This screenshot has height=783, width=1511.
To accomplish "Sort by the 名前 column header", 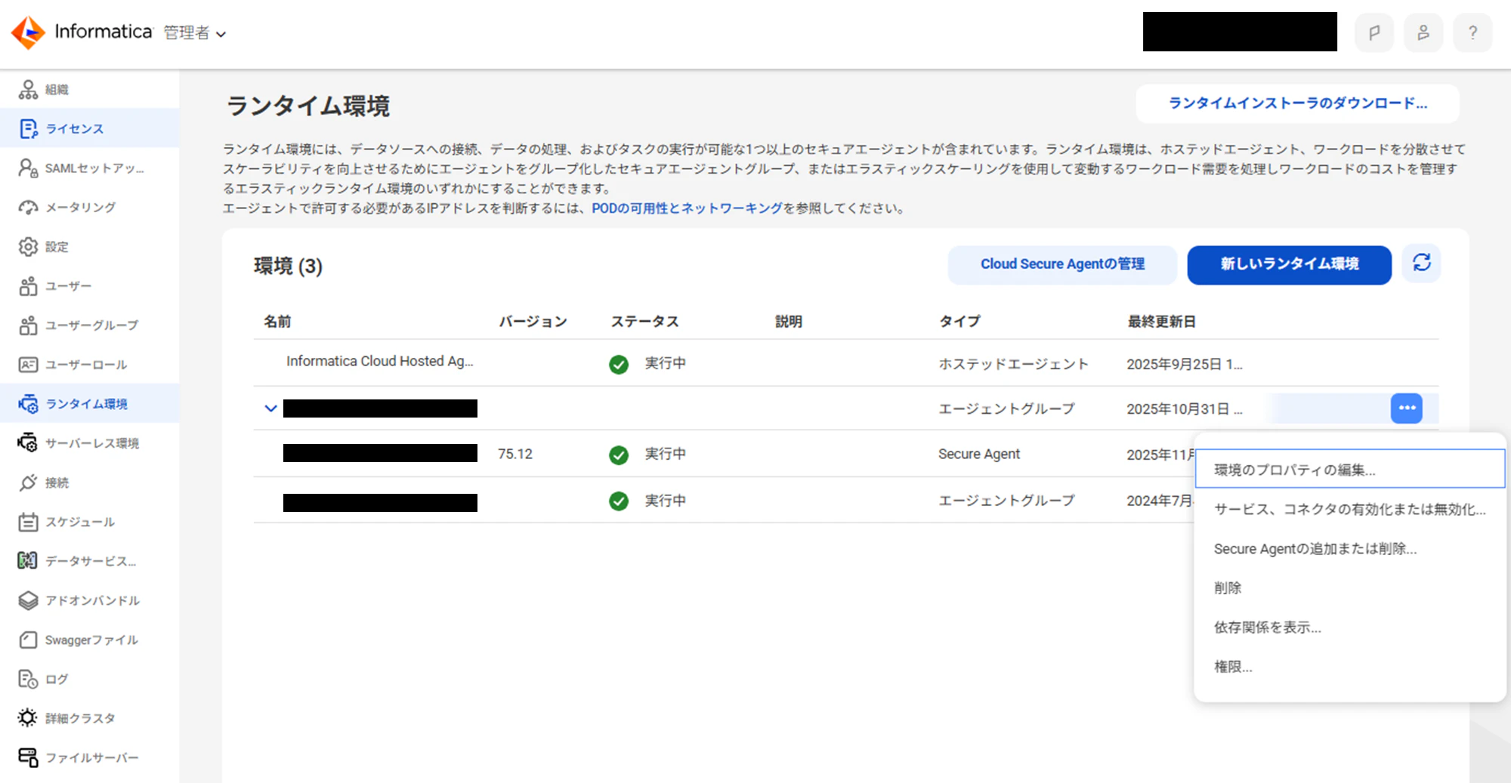I will (x=277, y=322).
